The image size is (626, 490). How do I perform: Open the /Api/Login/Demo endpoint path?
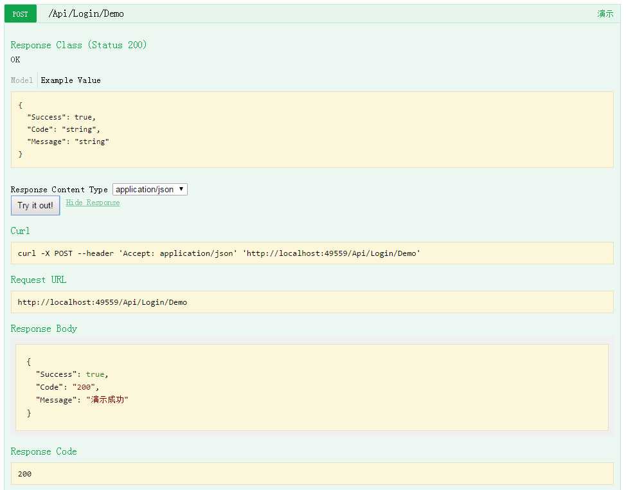click(86, 14)
